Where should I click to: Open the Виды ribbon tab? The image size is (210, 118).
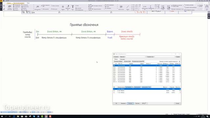point(28,3)
